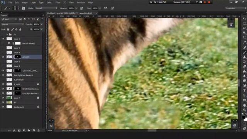Select the Move tool

pyautogui.click(x=244, y=19)
